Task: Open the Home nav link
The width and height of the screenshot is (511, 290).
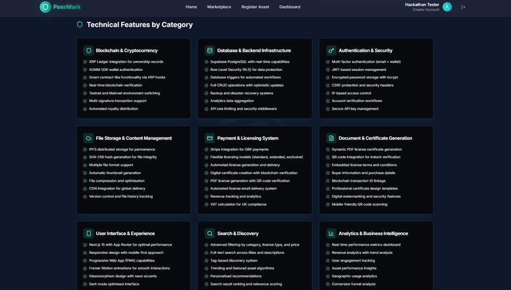Action: point(191,7)
